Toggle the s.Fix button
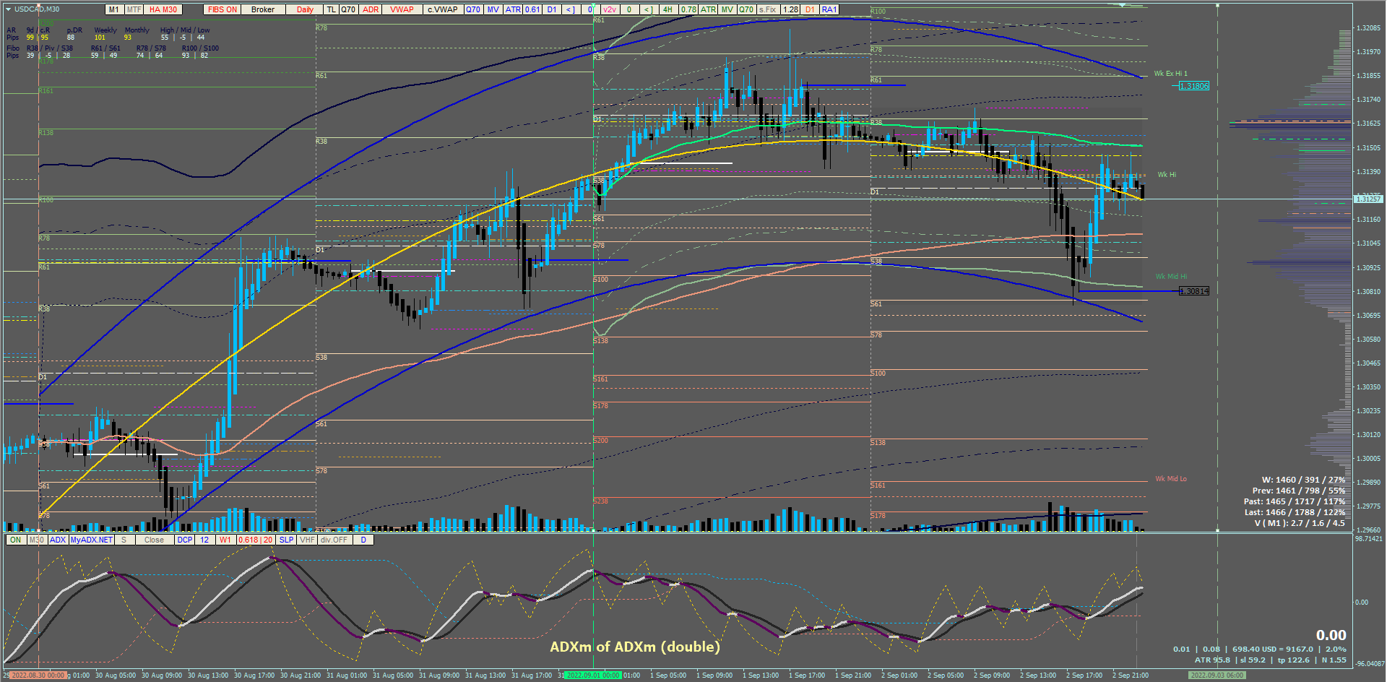Screen dimensions: 1387x682 coord(767,9)
